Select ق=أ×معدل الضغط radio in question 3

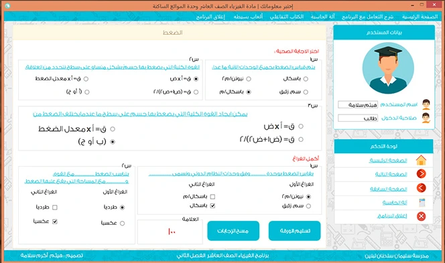click(113, 129)
